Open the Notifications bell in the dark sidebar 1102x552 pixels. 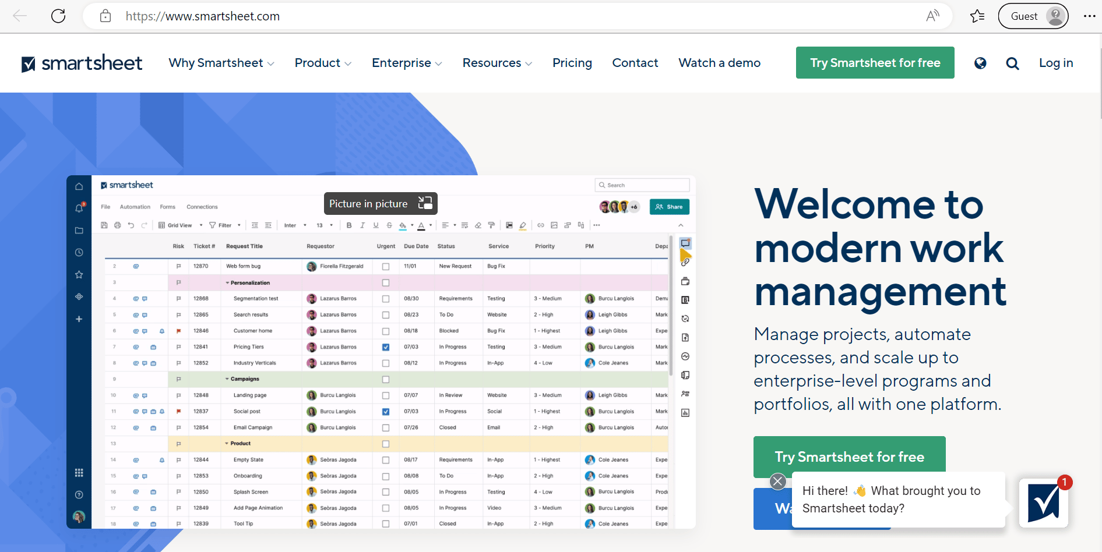[x=79, y=208]
